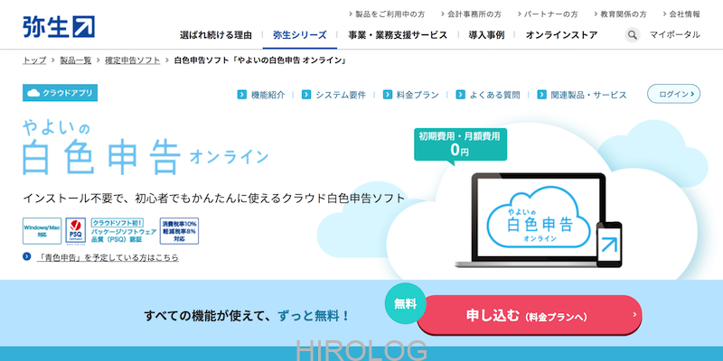
Task: Click the laptop and phone product image
Action: click(x=539, y=220)
